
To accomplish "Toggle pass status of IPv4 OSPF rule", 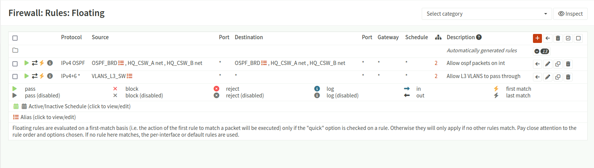I will pos(26,63).
